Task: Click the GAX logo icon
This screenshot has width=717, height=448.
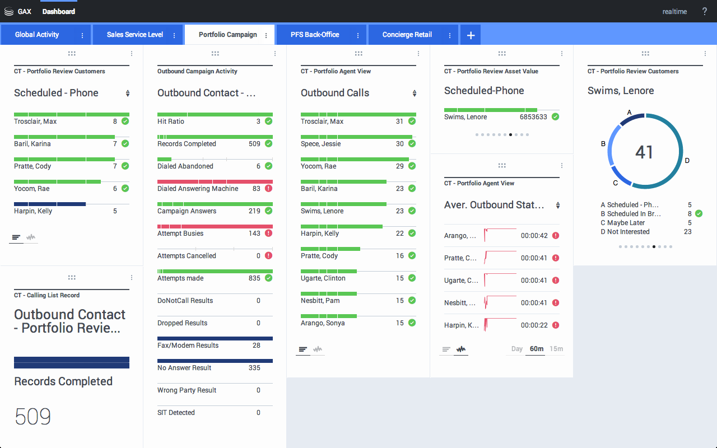Action: 8,11
